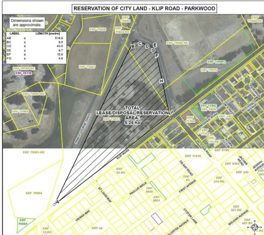Click boundary point label A
Screen dimensions: 264x235
coord(57,202)
